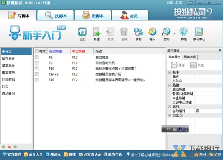Select 基本命令 category

(x=16, y=65)
